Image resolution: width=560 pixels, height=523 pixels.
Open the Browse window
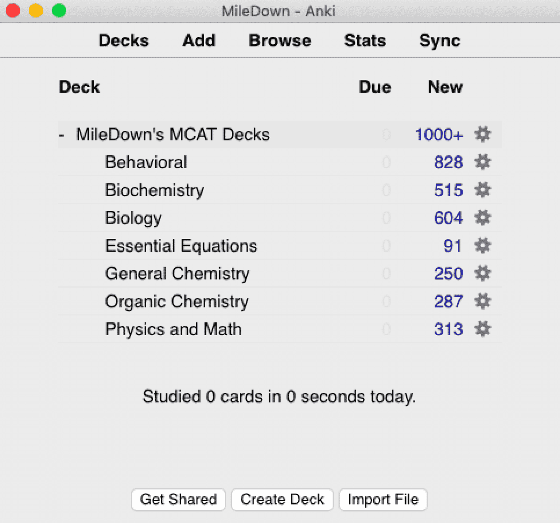pos(280,41)
